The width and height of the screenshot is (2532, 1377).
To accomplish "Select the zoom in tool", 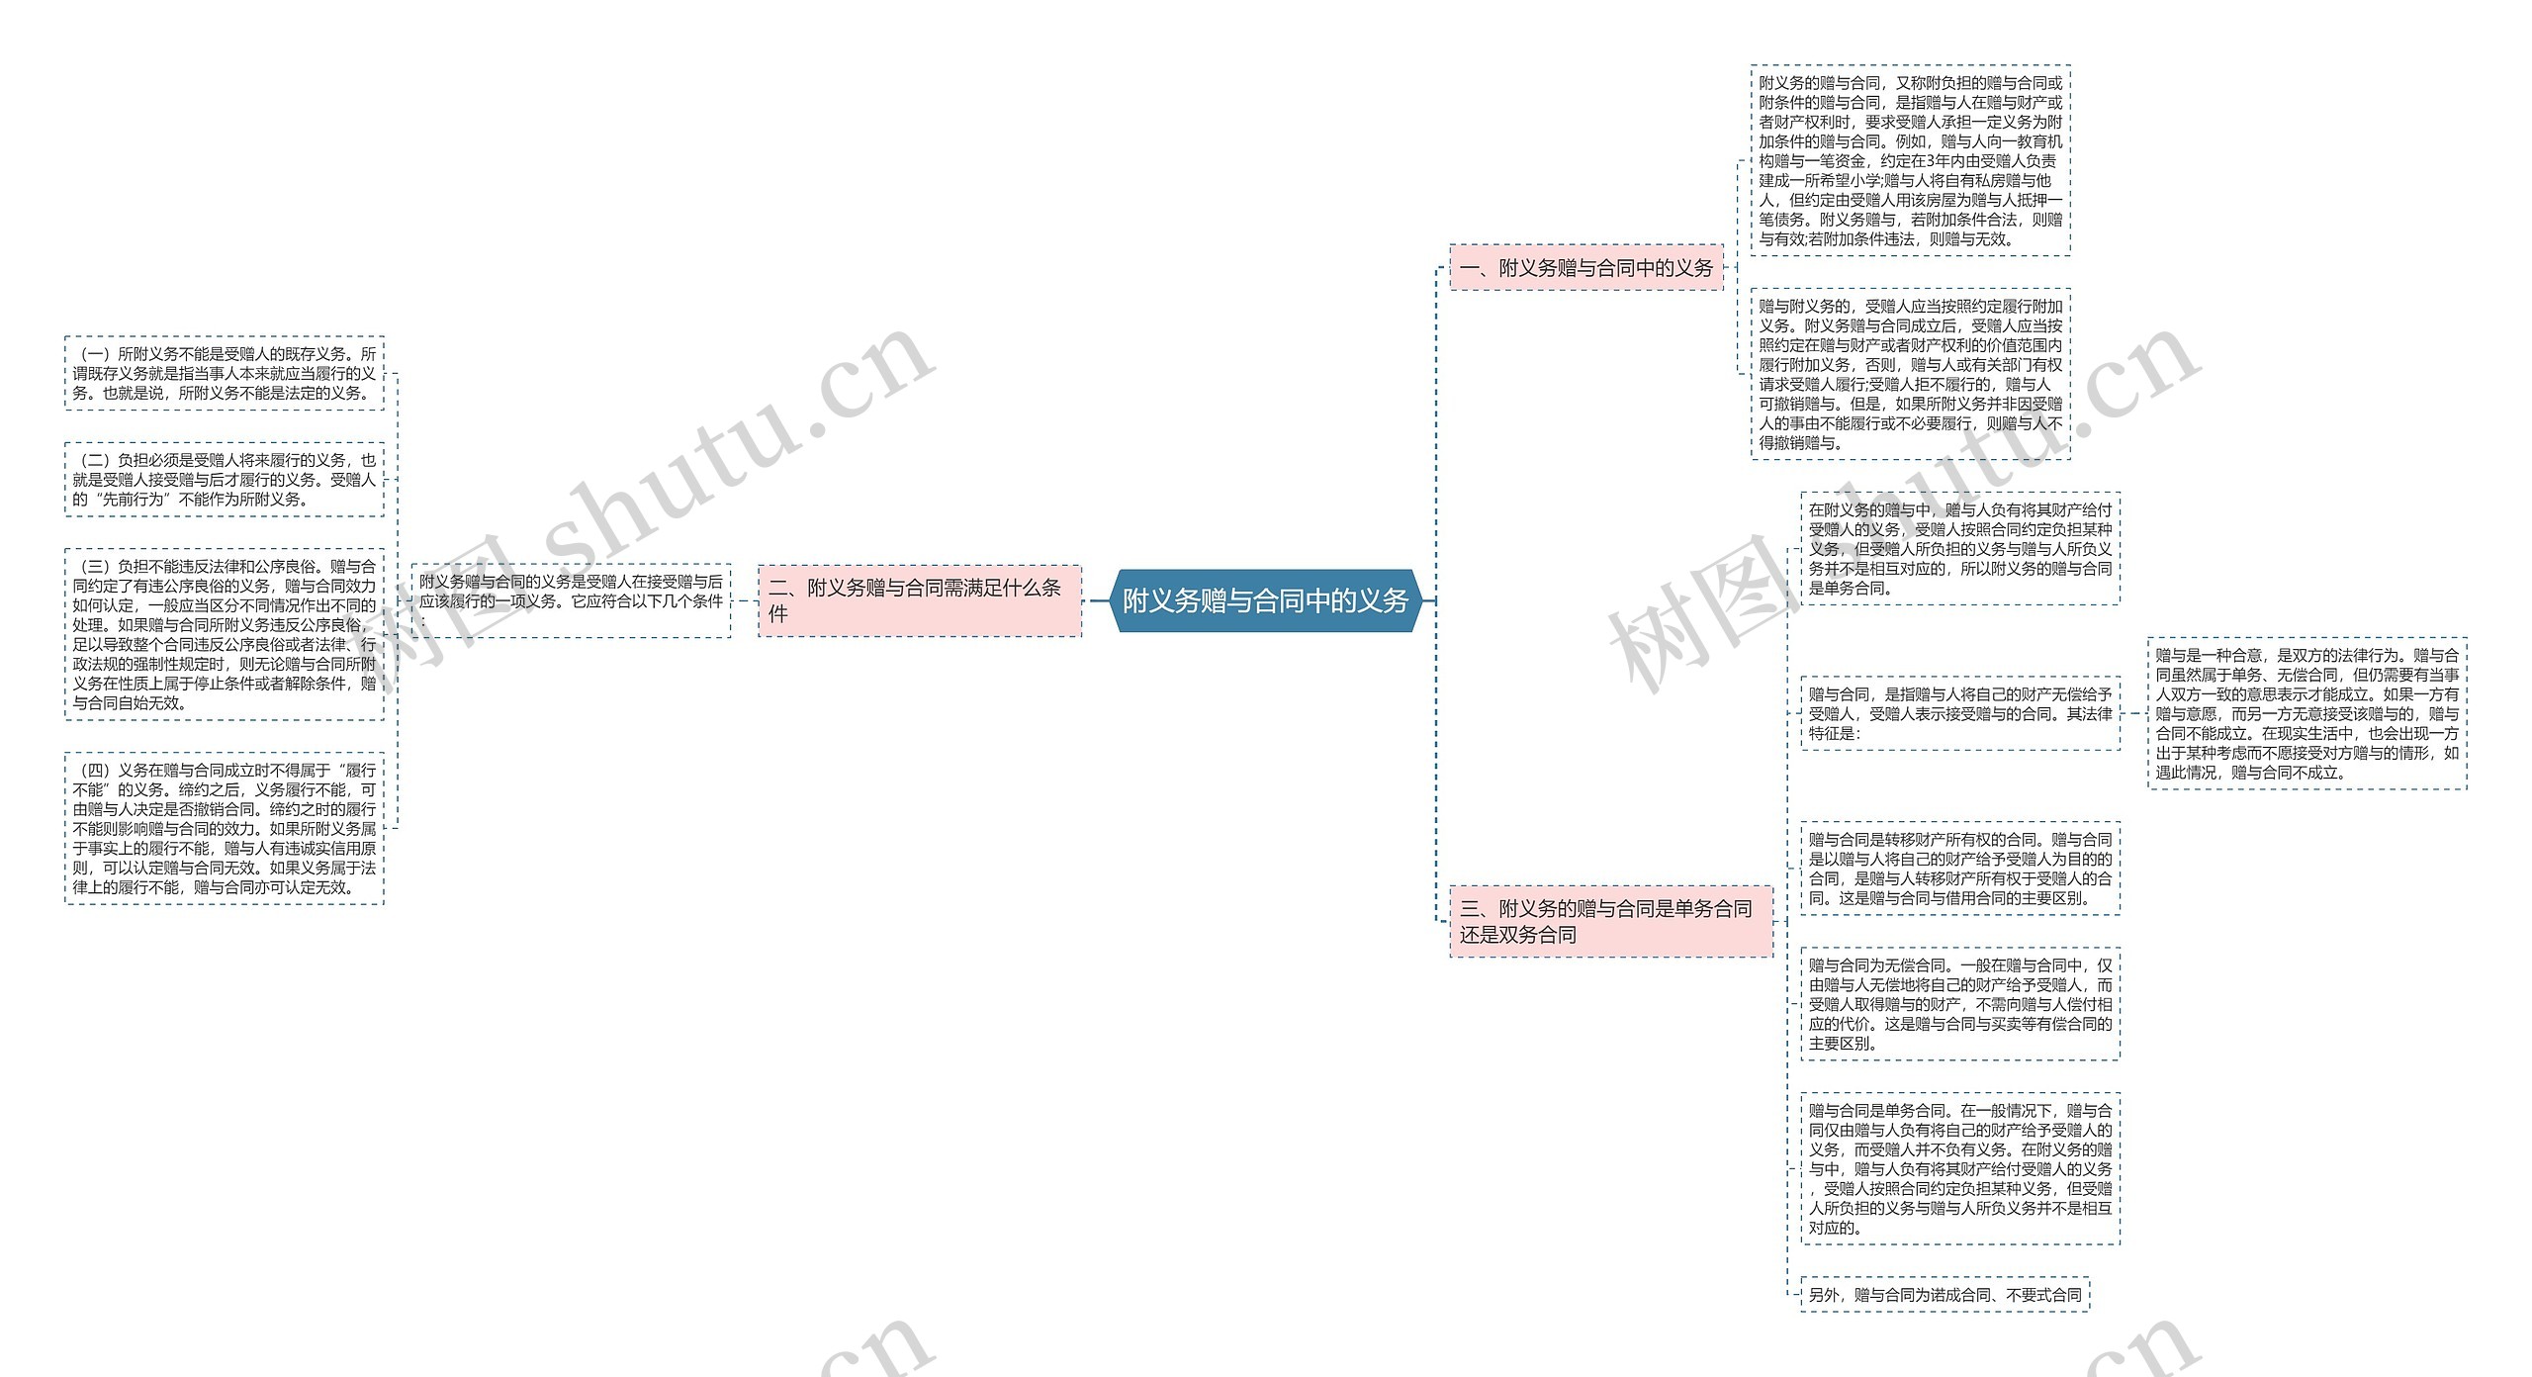I will tap(1266, 688).
